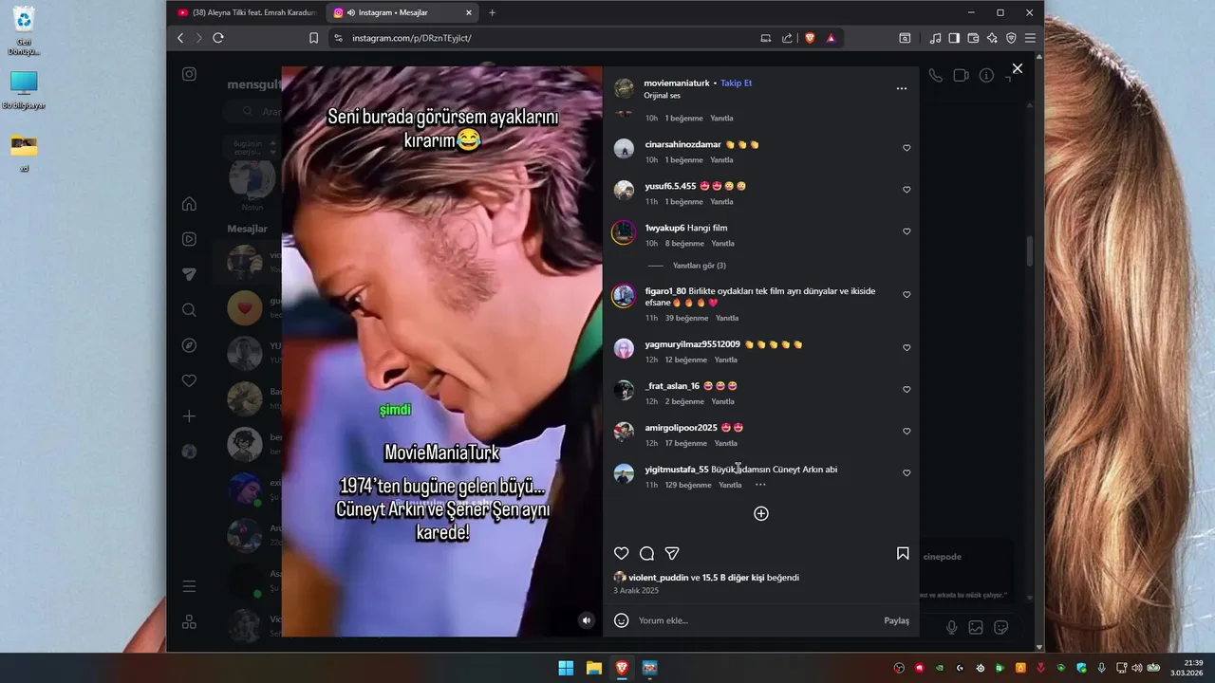The height and width of the screenshot is (683, 1215).
Task: Reply to yigitmustafa_55 via Yanıtla
Action: pos(730,485)
